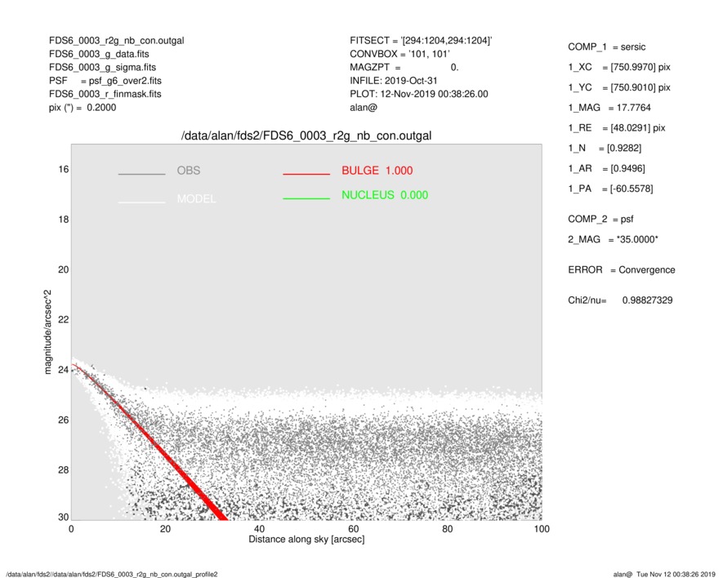This screenshot has height=578, width=723.
Task: Click the INFILE: 2019-Oct-31 text
Action: click(393, 81)
